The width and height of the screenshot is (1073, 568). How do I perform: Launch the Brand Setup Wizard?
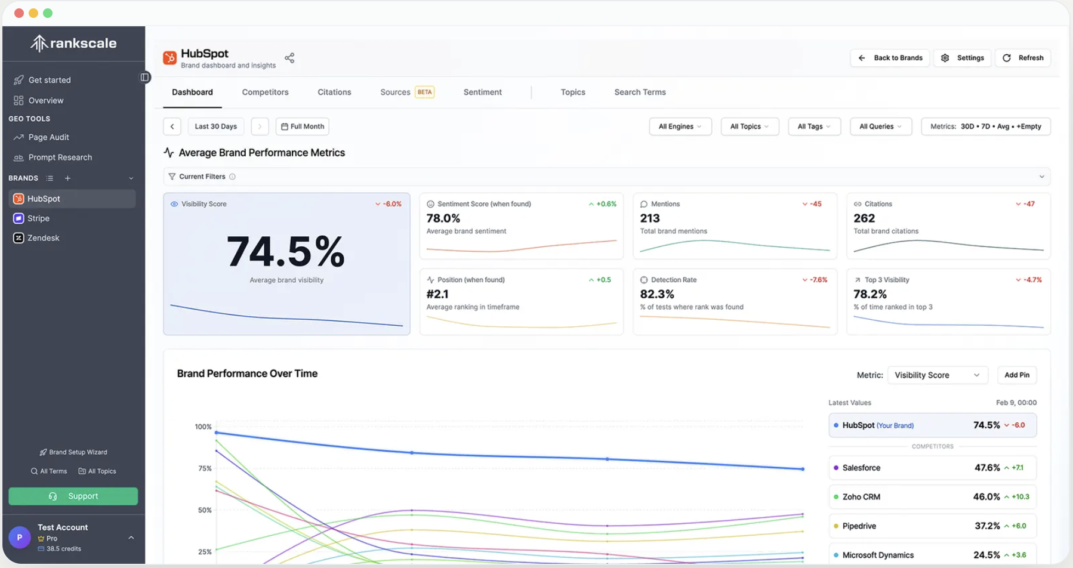(73, 452)
